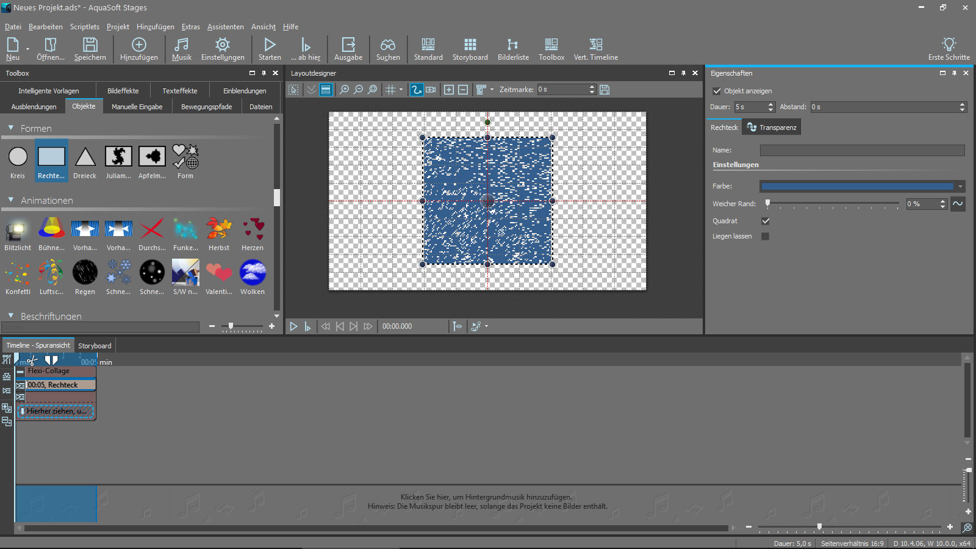The image size is (976, 549).
Task: Pick the Wolken animation icon
Action: (253, 277)
